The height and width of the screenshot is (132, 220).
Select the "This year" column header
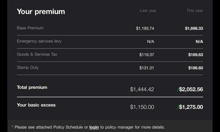[195, 11]
